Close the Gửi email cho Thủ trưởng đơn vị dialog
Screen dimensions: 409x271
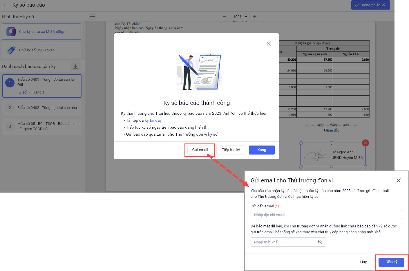[399, 180]
